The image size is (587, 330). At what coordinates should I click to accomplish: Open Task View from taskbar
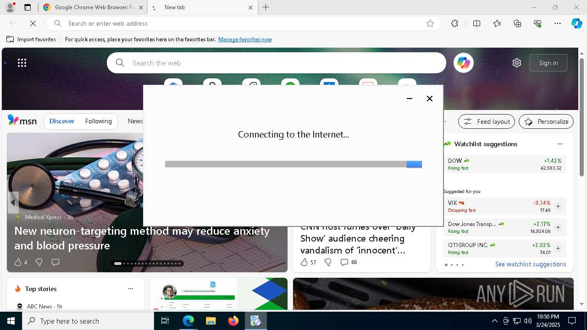[165, 321]
